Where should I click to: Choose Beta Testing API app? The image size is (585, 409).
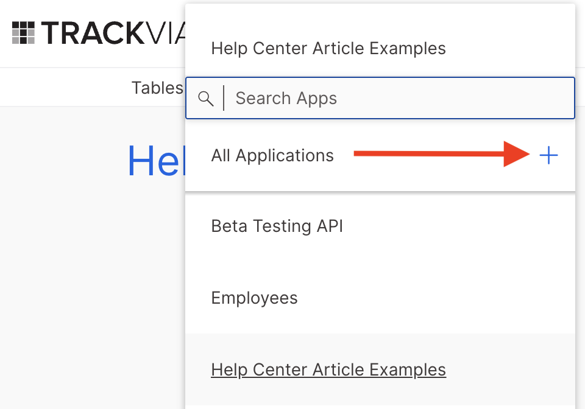(x=277, y=226)
